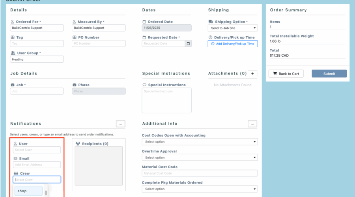
Task: Click the Crew dropdown list scrollbar
Action: pos(46,193)
